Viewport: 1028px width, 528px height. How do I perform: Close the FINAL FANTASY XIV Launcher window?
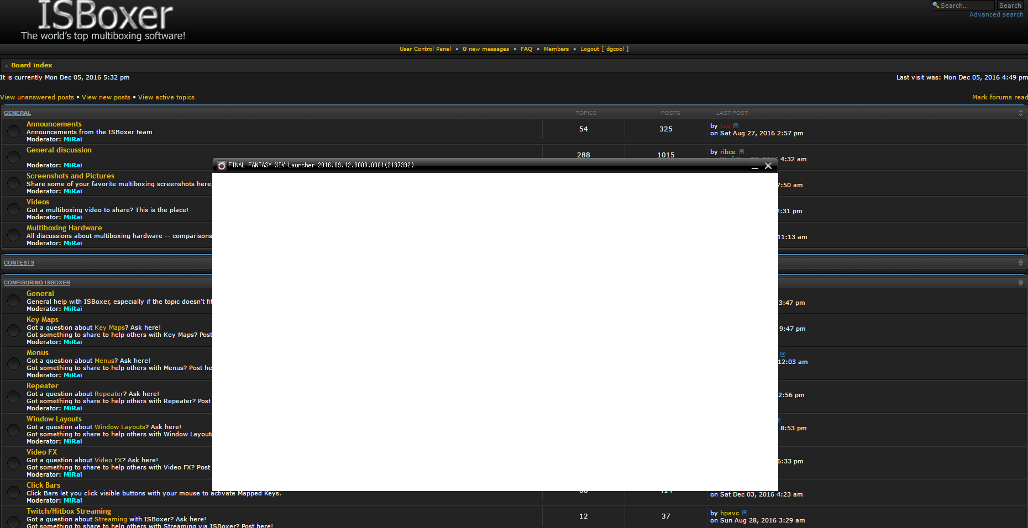(x=768, y=166)
